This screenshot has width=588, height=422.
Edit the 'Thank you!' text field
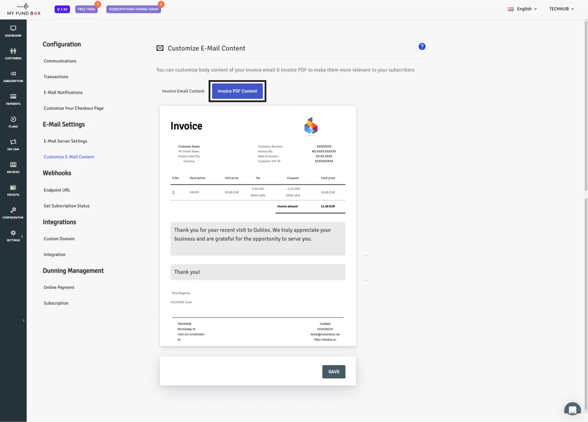point(258,272)
